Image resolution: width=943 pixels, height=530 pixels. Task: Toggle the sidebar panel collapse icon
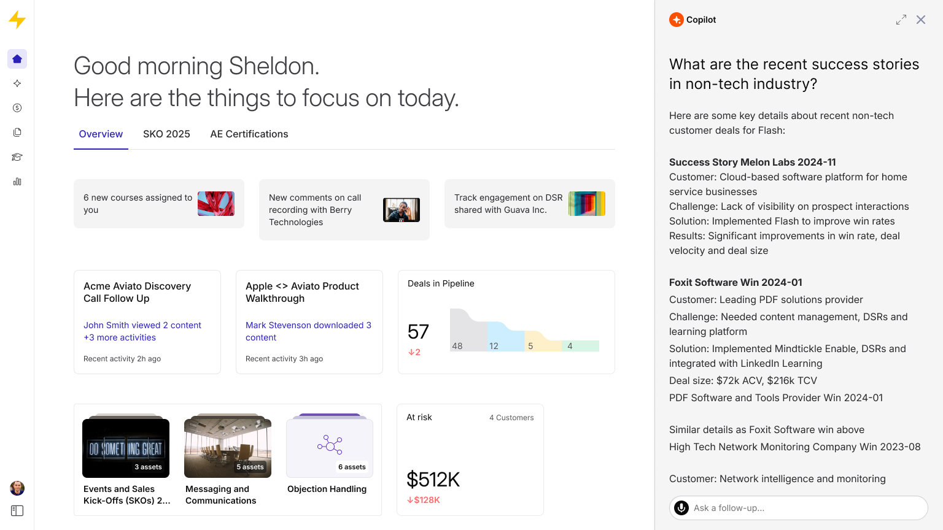17,510
